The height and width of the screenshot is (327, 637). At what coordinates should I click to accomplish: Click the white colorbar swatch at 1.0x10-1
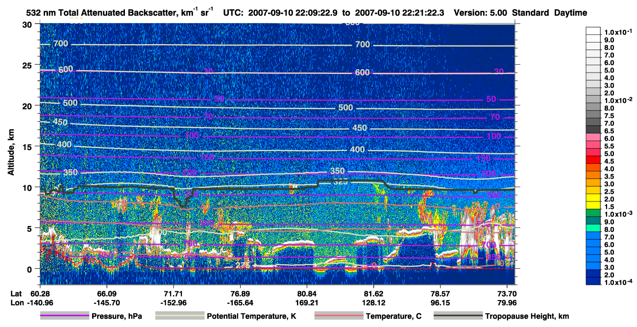click(x=593, y=30)
